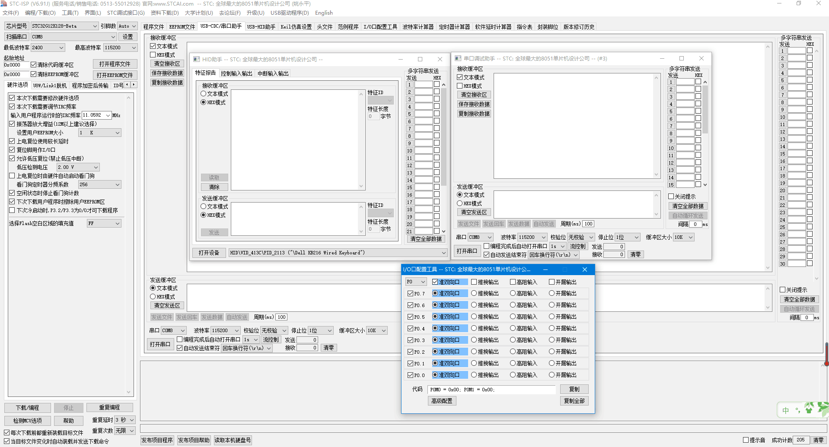Click the 高级配置 button
The width and height of the screenshot is (829, 447).
tap(442, 401)
